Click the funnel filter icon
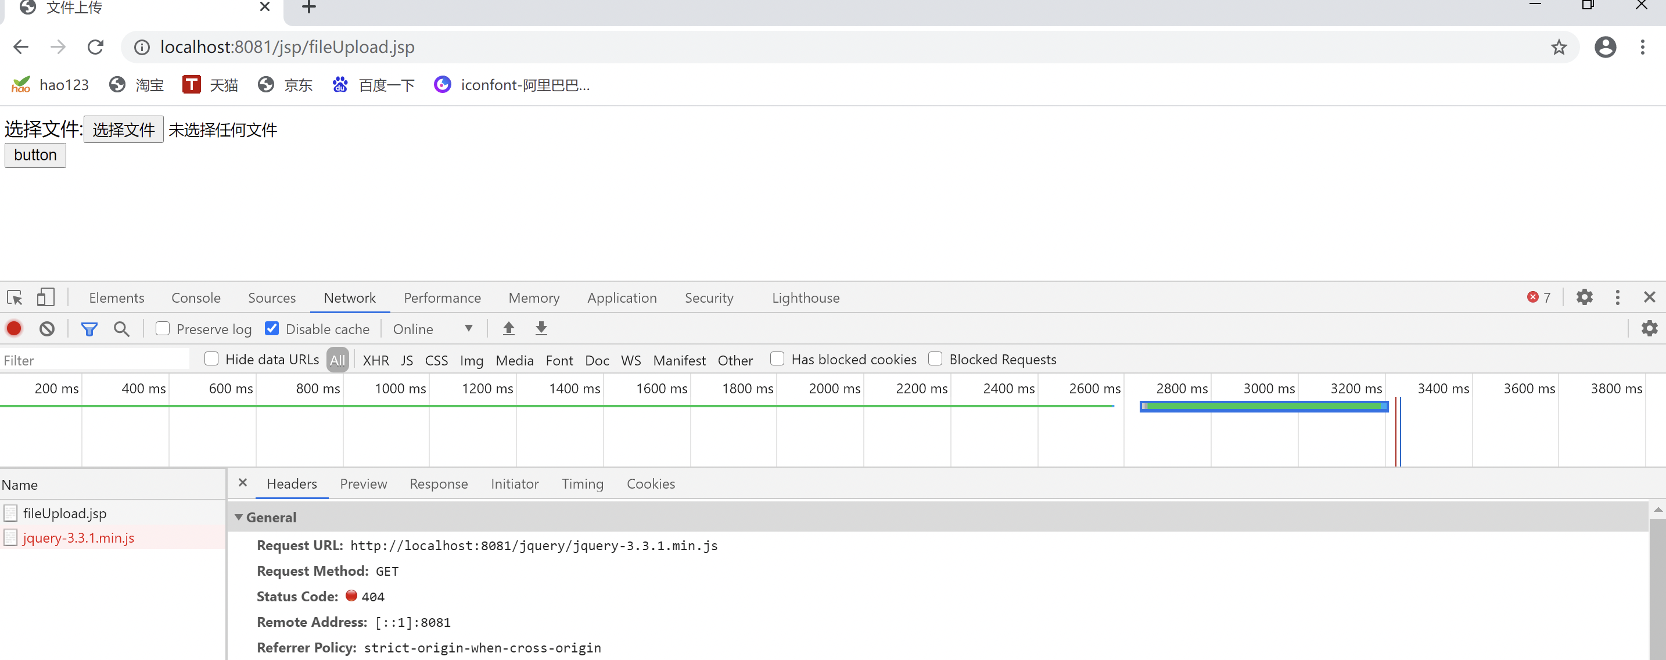 point(89,329)
